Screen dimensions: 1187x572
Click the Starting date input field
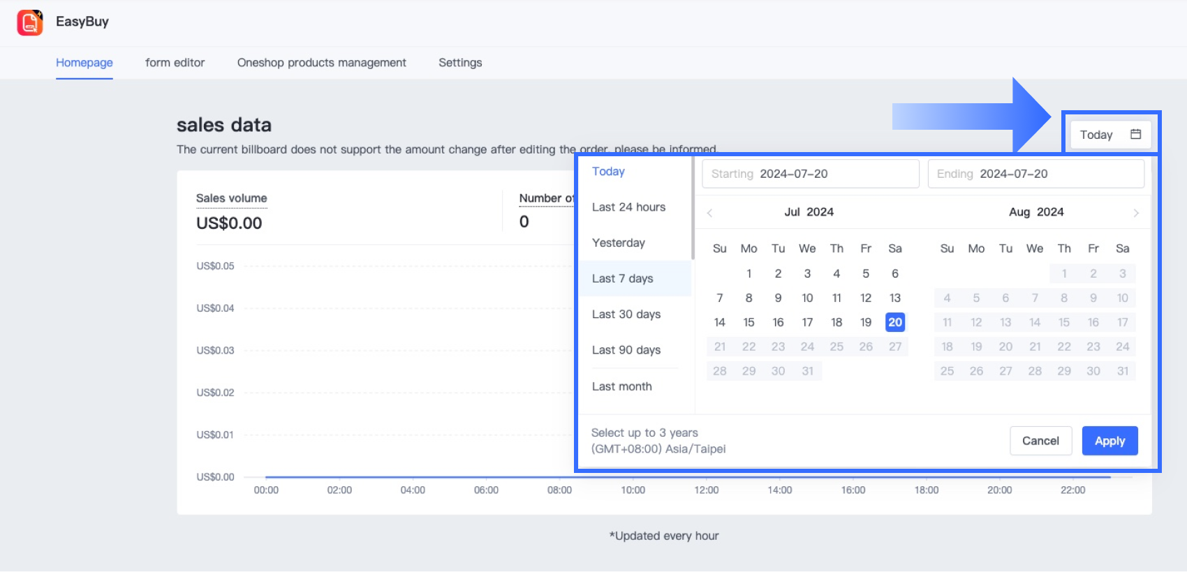(x=810, y=174)
